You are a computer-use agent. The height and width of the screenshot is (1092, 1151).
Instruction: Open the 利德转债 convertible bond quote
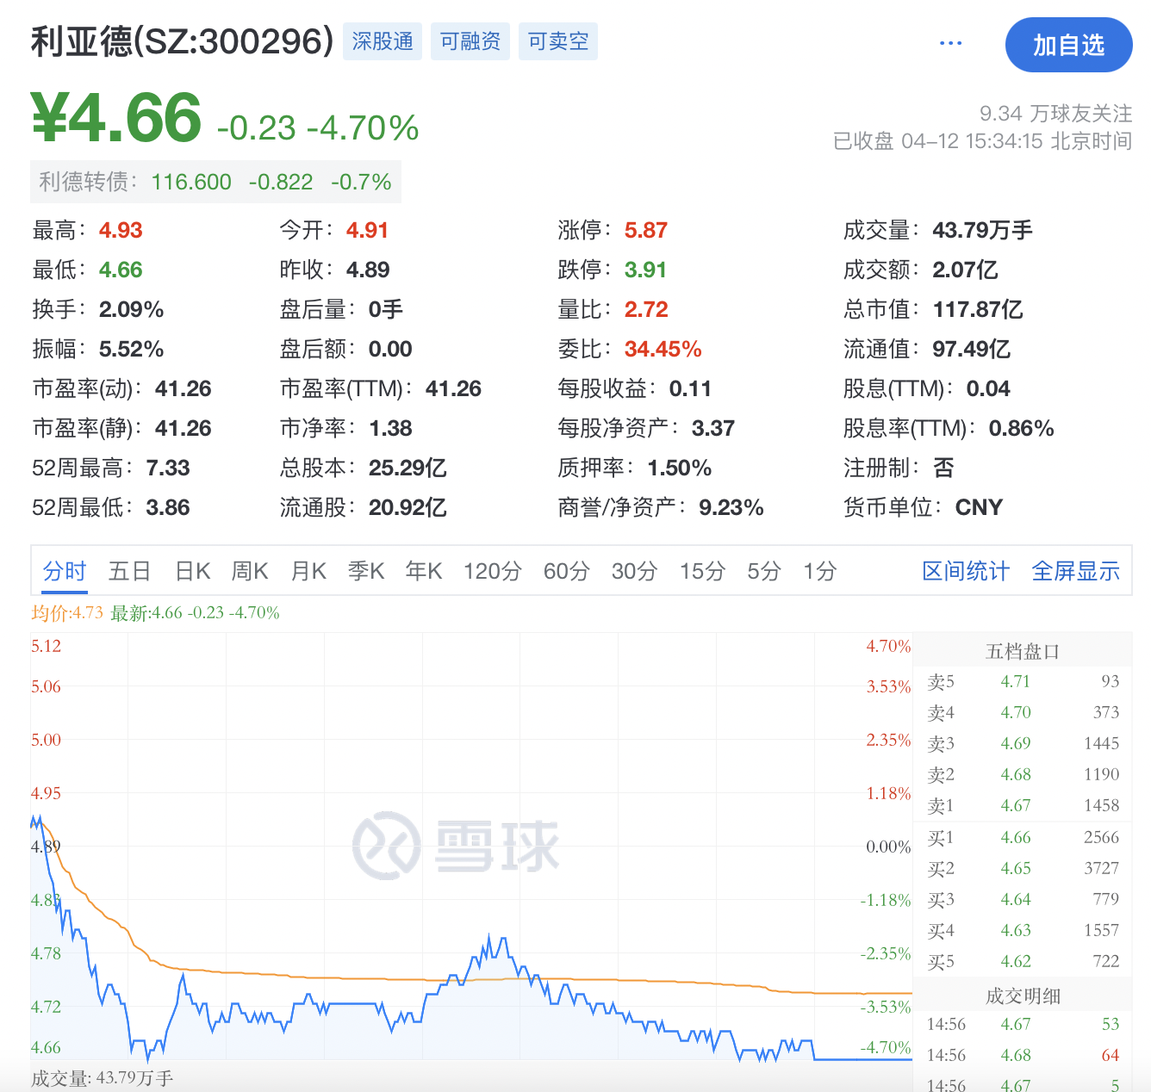215,182
